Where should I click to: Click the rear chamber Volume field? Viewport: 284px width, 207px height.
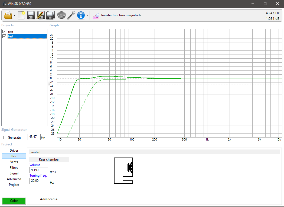click(39, 170)
